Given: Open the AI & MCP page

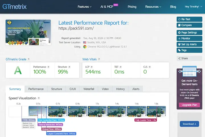Looking at the screenshot, I should 107,7.
